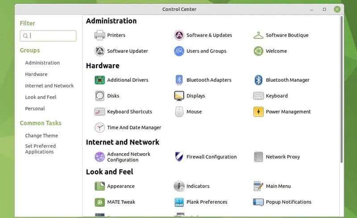Open Bluetooth Manager icon

click(x=258, y=80)
